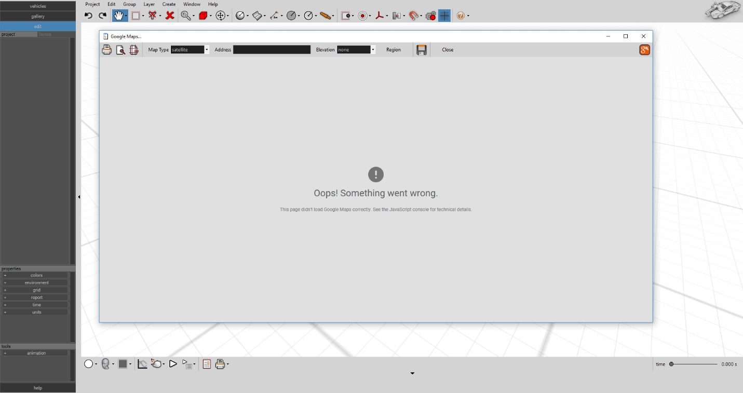
Task: Activate the magnifier zoom tool
Action: tap(185, 16)
